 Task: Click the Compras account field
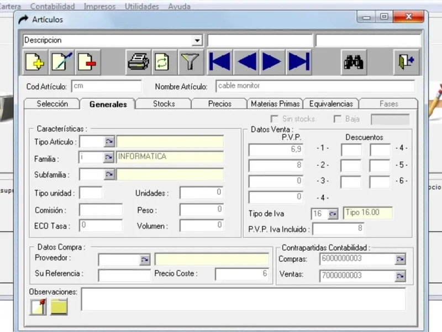pyautogui.click(x=357, y=259)
